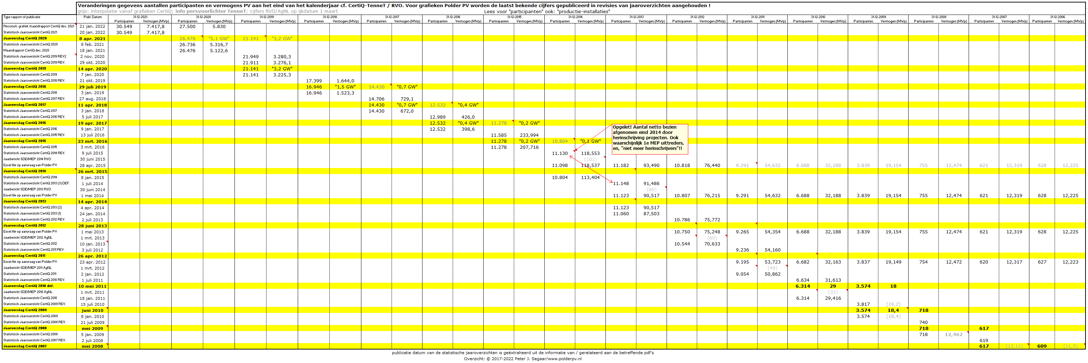
Task: Click the capacity value "207,716"
Action: point(529,147)
